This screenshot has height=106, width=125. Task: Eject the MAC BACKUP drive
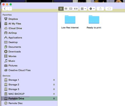click(x=54, y=94)
